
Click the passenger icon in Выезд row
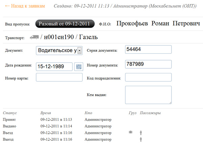click(x=141, y=139)
